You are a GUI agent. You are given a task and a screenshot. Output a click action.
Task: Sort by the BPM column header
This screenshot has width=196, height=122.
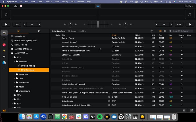pos(153,35)
